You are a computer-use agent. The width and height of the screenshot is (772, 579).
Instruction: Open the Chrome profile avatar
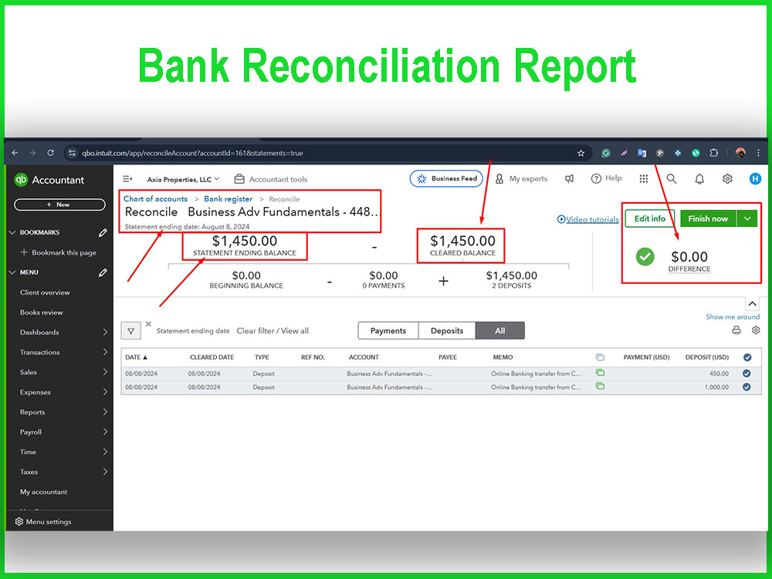point(740,153)
